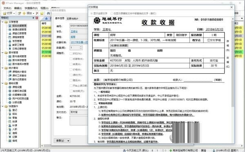Image resolution: width=245 pixels, height=152 pixels.
Task: Select 图书借阅卡管理 in the tree
Action: click(20, 64)
